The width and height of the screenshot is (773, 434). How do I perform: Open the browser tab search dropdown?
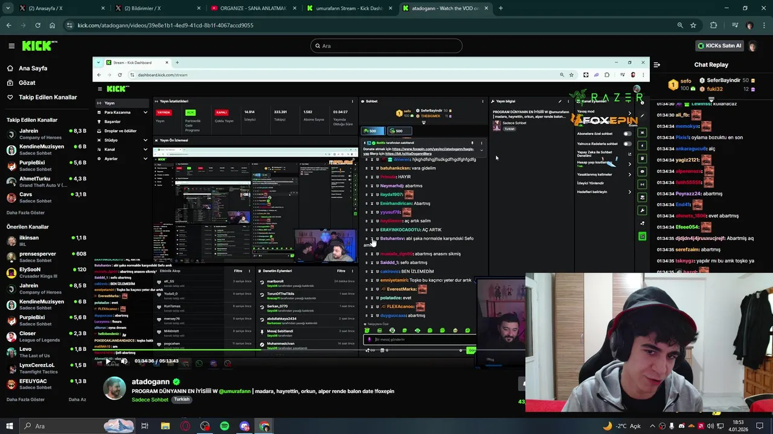(x=9, y=8)
